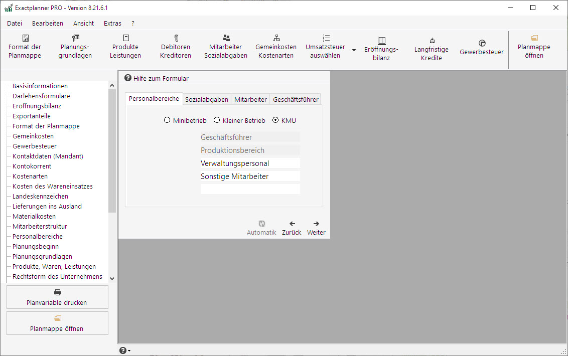Viewport: 568px width, 356px height.
Task: Select Kontokorrent in the tree
Action: [32, 166]
